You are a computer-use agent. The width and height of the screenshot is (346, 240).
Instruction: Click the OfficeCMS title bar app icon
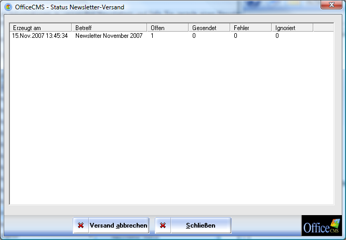click(x=8, y=7)
